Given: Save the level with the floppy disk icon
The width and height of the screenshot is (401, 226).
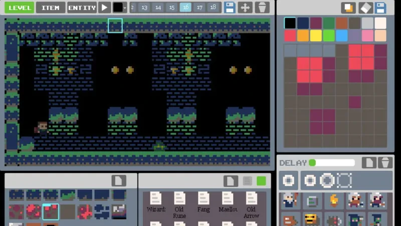Looking at the screenshot, I should [230, 8].
